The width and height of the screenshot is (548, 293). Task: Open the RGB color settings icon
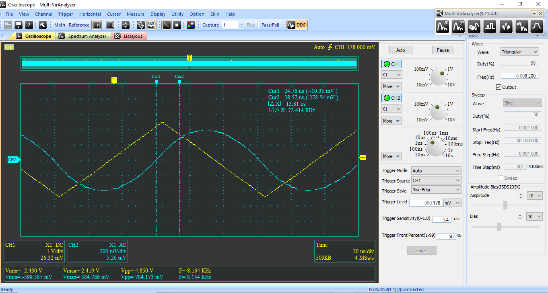coord(191,25)
